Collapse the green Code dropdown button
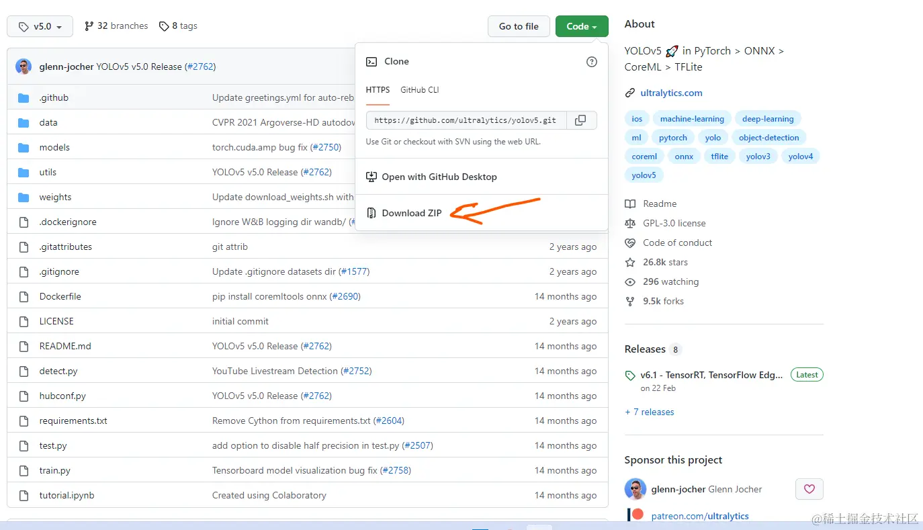923x530 pixels. coord(582,26)
